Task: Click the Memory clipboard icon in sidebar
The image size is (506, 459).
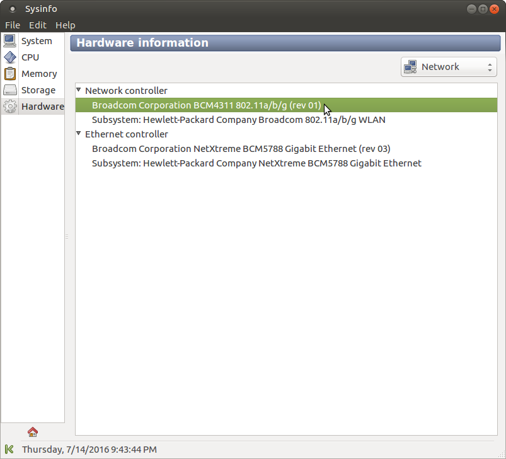Action: tap(9, 74)
